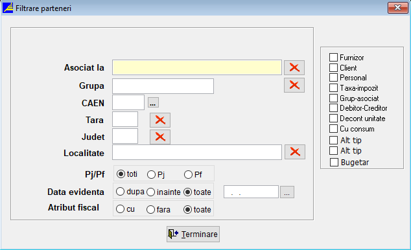This screenshot has width=411, height=250.
Task: Select the Pf radio option
Action: coord(188,175)
